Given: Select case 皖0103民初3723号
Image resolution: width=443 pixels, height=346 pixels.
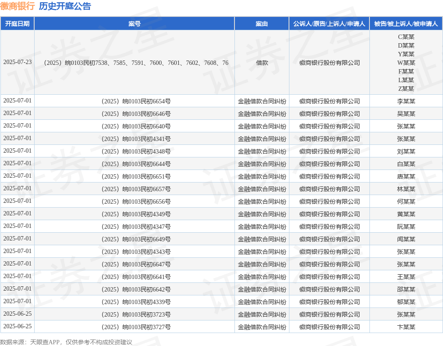Looking at the screenshot, I should [136, 314].
